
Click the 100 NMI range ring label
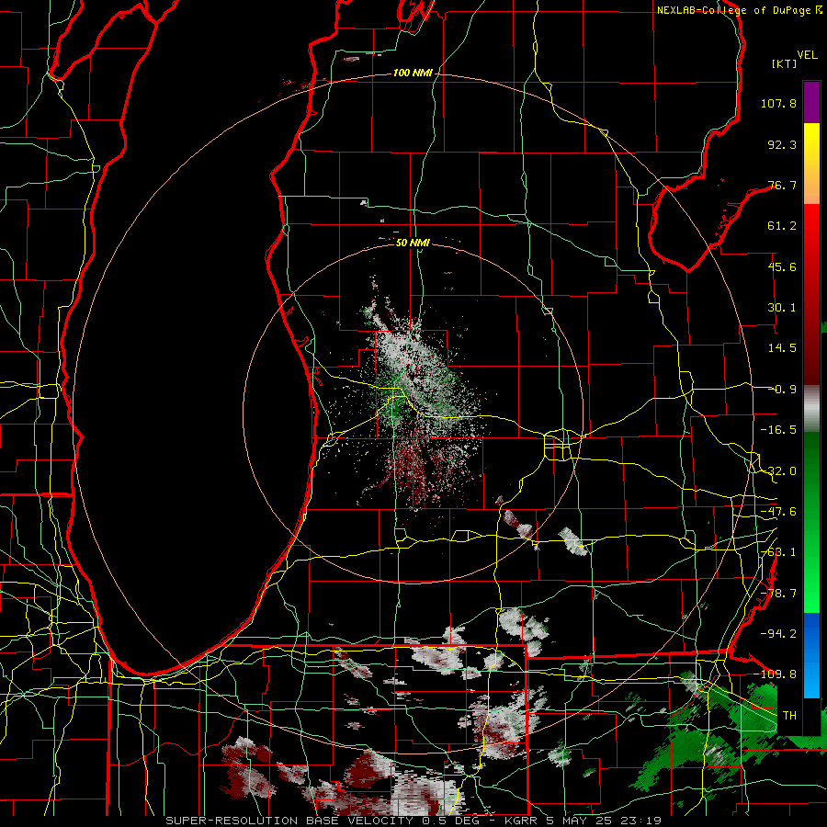(413, 73)
